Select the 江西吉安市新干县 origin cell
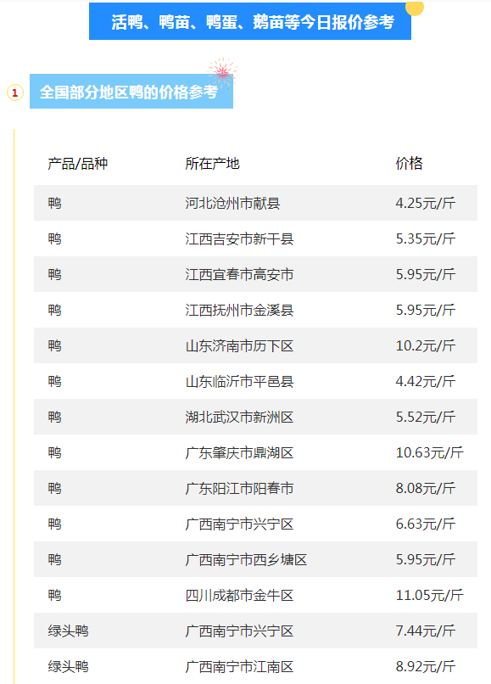Image resolution: width=491 pixels, height=684 pixels. coord(239,239)
